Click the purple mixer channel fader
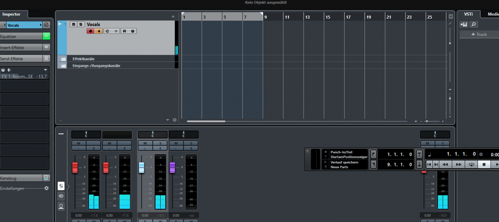The width and height of the screenshot is (499, 222). tap(172, 168)
